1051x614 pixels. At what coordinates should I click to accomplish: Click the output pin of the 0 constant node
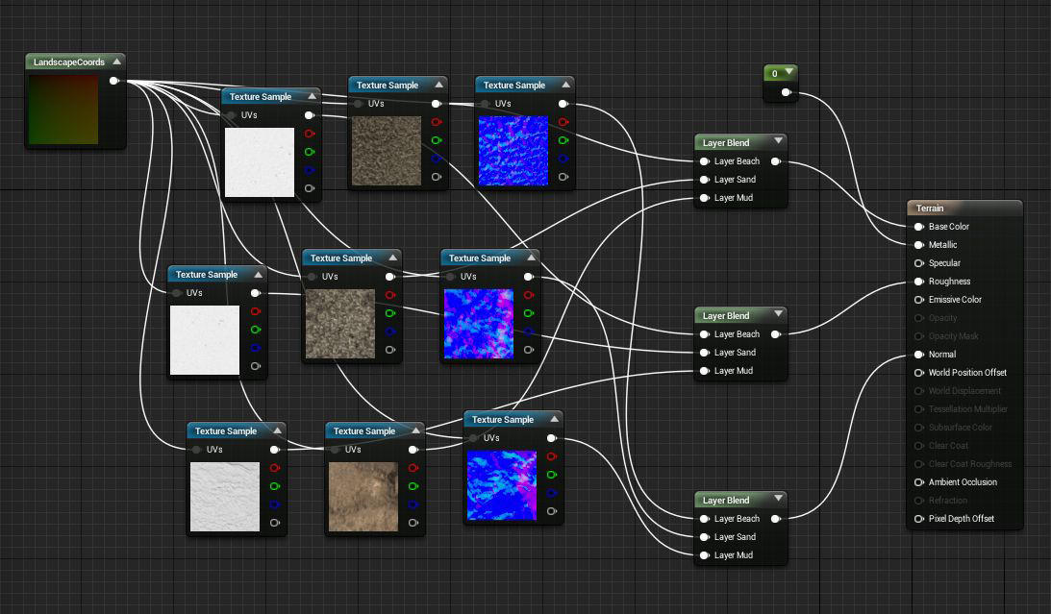click(787, 92)
